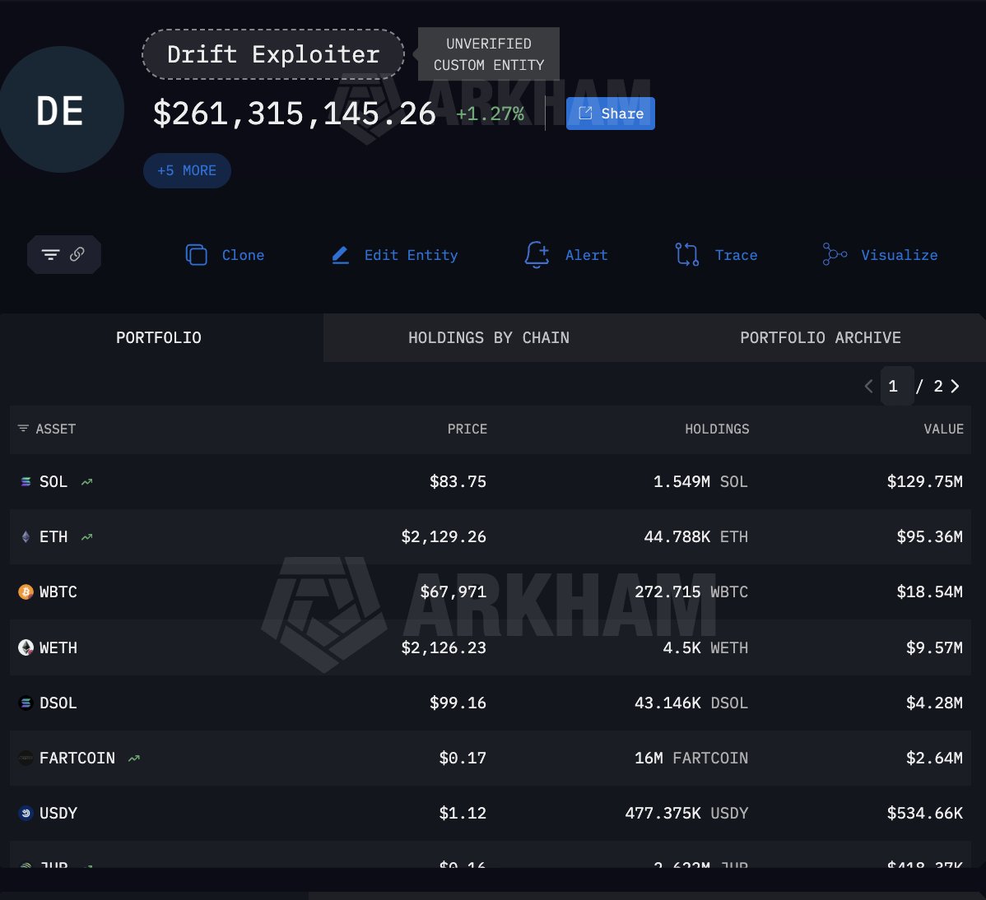
Task: Click the 44.788K ETH holdings cell
Action: coord(696,536)
